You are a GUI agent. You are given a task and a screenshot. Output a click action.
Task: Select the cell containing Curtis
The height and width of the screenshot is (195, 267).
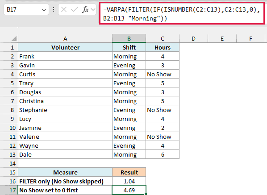click(65, 74)
